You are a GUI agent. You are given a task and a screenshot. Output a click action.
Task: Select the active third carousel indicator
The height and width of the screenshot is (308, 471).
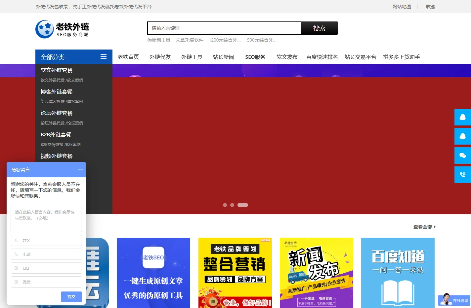point(243,205)
